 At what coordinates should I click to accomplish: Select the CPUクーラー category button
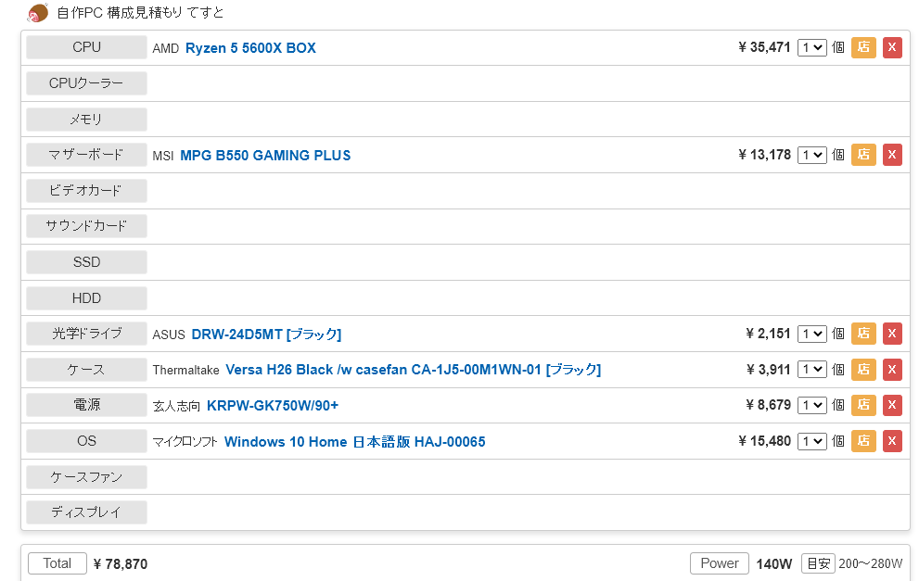pyautogui.click(x=87, y=83)
